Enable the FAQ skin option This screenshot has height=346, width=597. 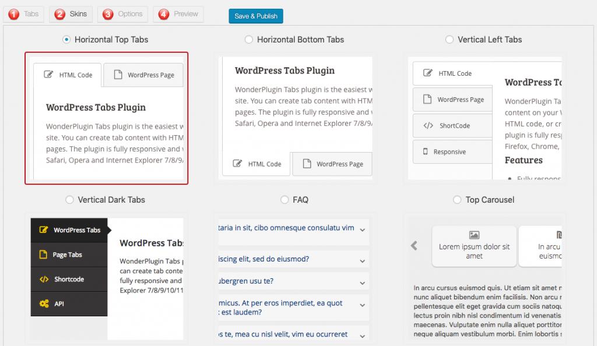click(x=284, y=200)
